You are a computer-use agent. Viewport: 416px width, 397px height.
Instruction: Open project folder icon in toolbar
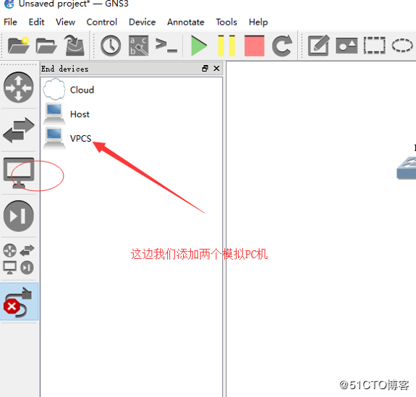(46, 46)
